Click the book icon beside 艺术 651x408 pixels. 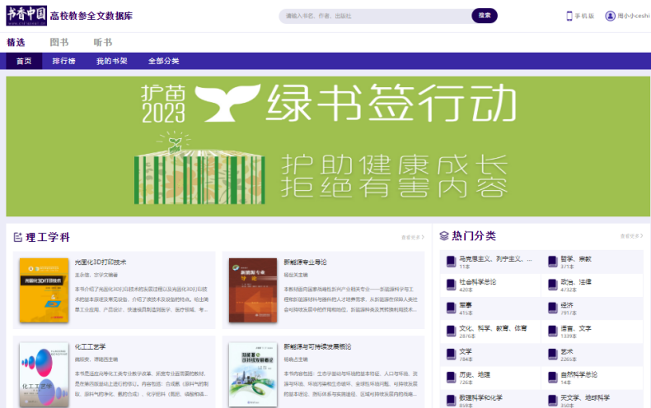(x=553, y=354)
